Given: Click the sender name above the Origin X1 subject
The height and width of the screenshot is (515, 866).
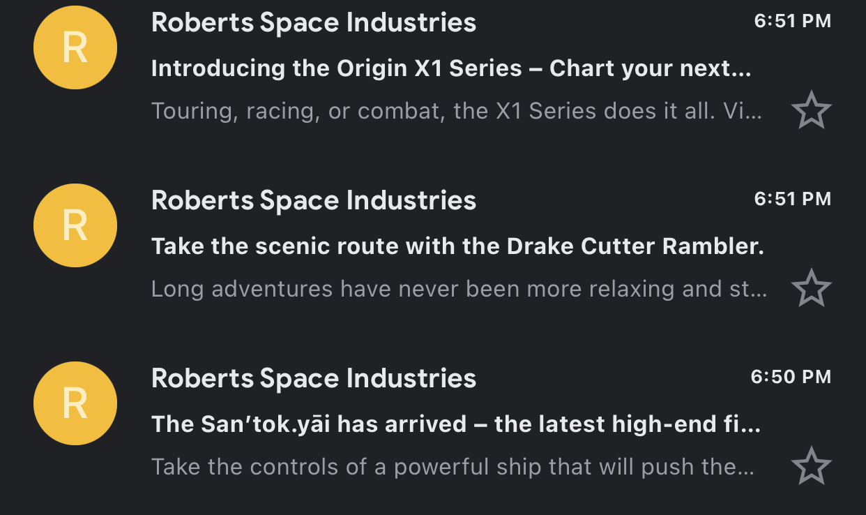Looking at the screenshot, I should pyautogui.click(x=314, y=23).
